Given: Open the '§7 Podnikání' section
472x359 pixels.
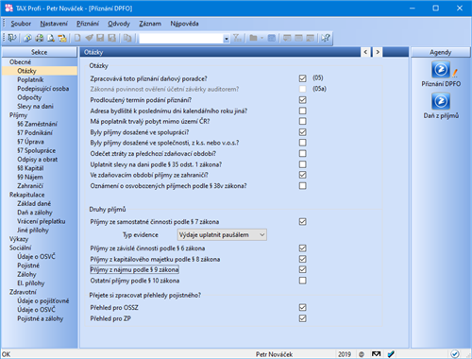Looking at the screenshot, I should (x=35, y=132).
